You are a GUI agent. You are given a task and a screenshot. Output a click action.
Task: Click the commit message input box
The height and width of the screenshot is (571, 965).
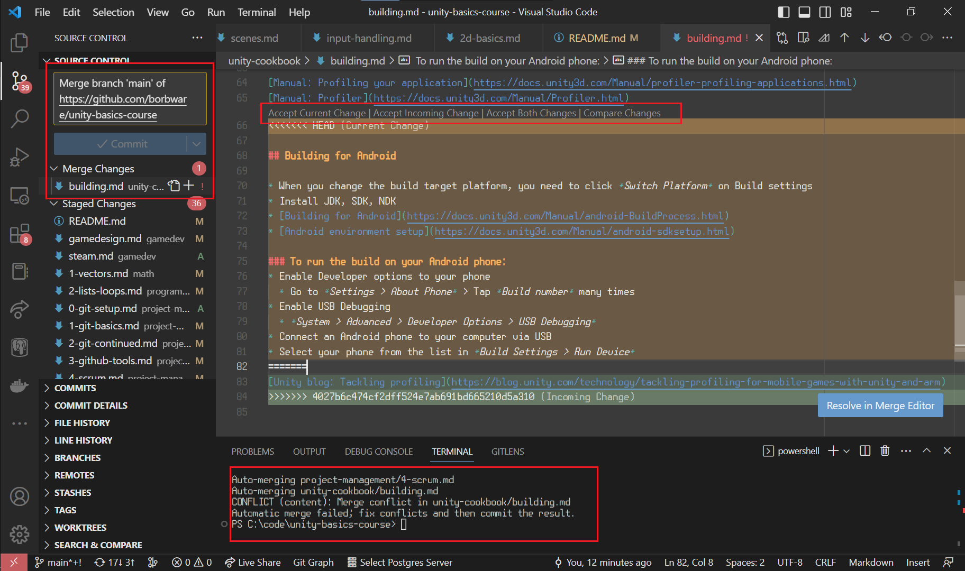pos(130,99)
